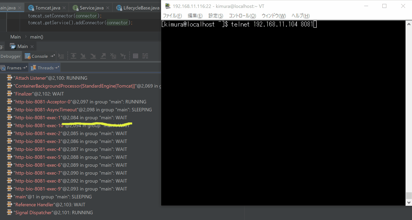Screen dimensions: 412x220
Task: Click the Step Out debugger icon
Action: (103, 56)
